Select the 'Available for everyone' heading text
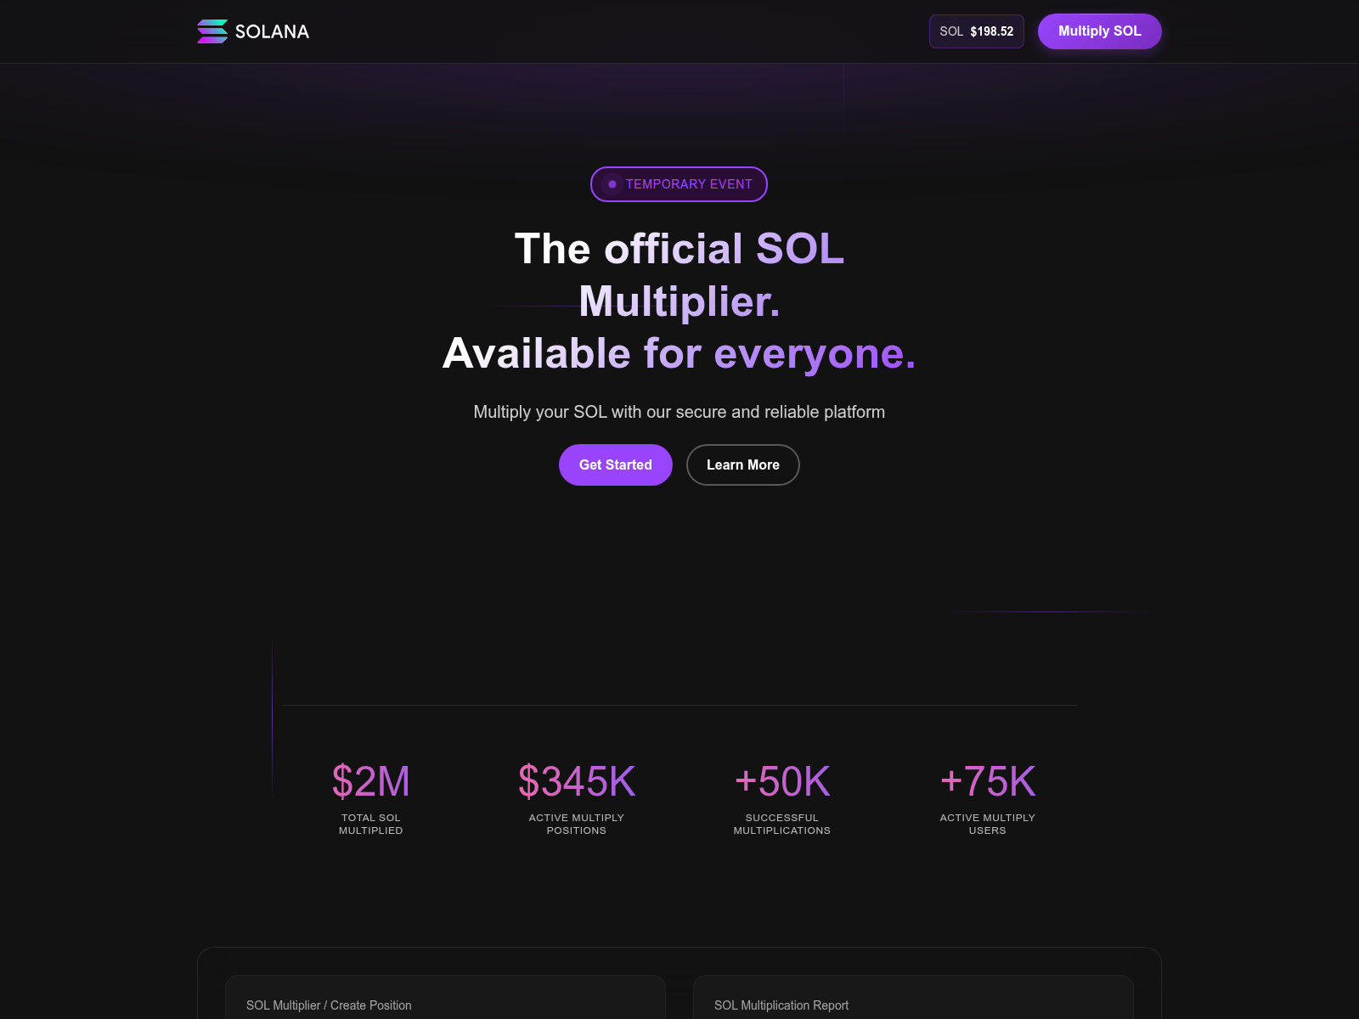The height and width of the screenshot is (1019, 1359). pos(679,352)
